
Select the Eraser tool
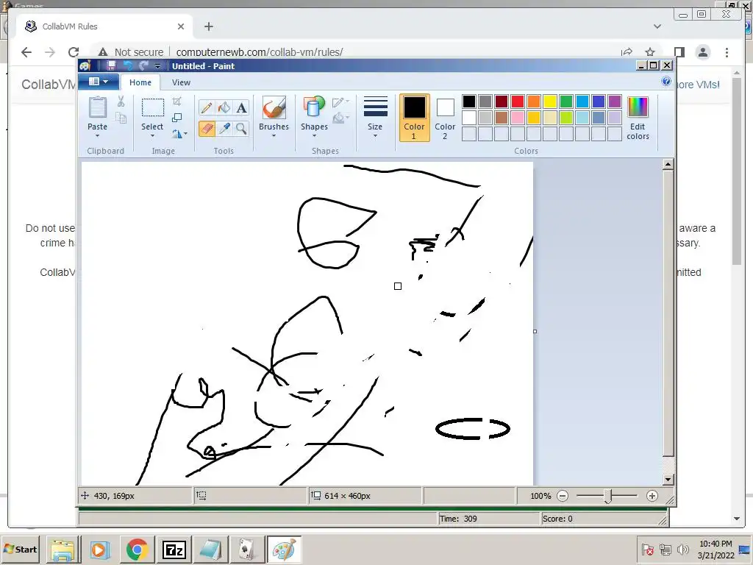207,128
